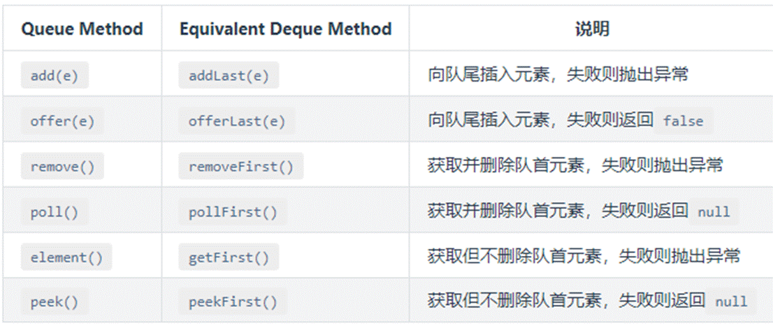Select the element() code label

click(x=66, y=257)
